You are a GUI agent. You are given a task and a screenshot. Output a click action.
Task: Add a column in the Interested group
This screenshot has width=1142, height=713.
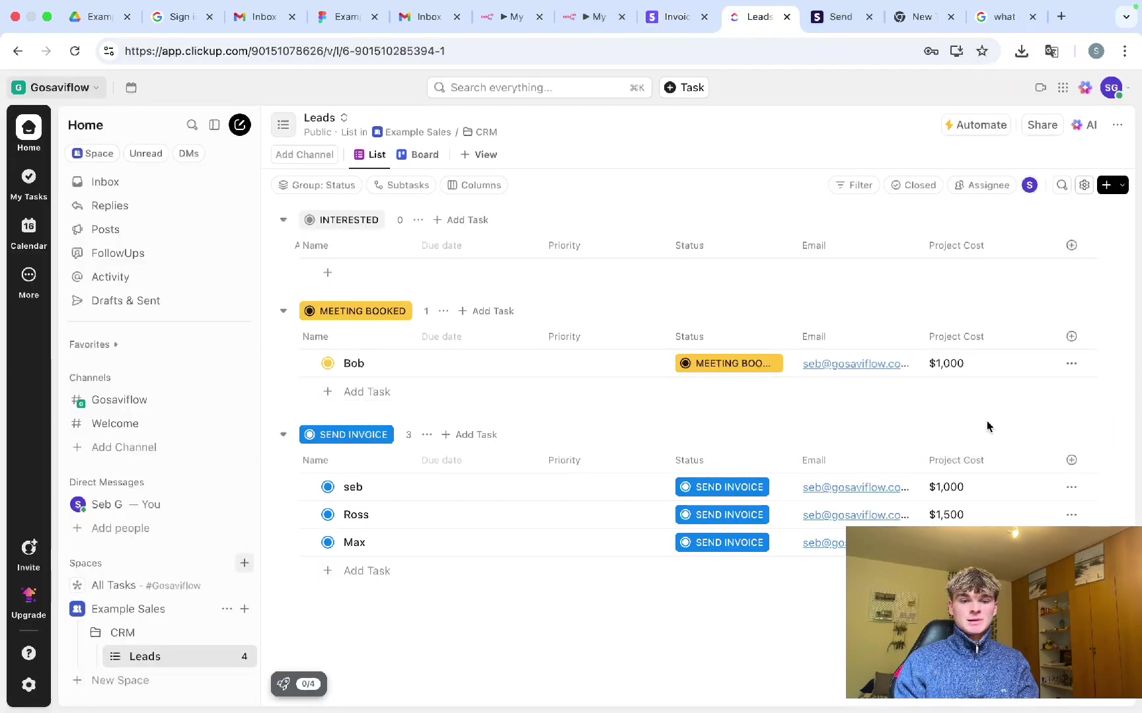(x=1071, y=245)
